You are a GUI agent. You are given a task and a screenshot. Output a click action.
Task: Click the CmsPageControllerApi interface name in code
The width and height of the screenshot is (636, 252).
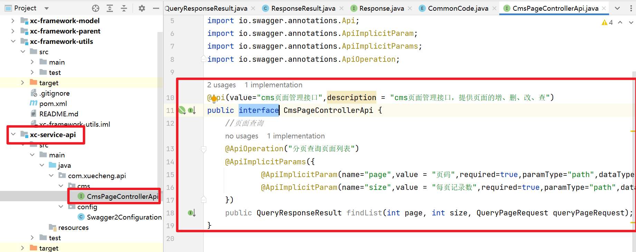pyautogui.click(x=328, y=110)
